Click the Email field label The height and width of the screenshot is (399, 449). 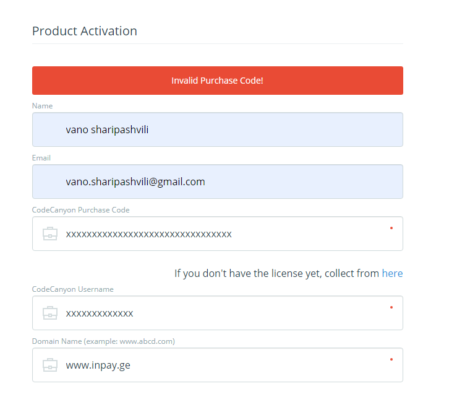pos(41,158)
